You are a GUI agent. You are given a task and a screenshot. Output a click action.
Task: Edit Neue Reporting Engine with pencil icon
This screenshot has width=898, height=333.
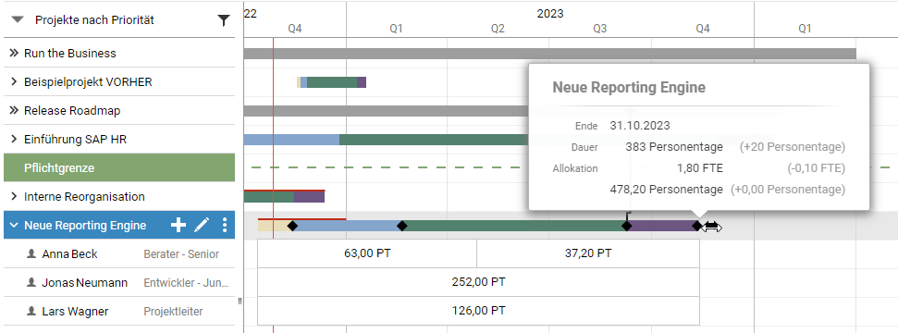click(x=202, y=226)
